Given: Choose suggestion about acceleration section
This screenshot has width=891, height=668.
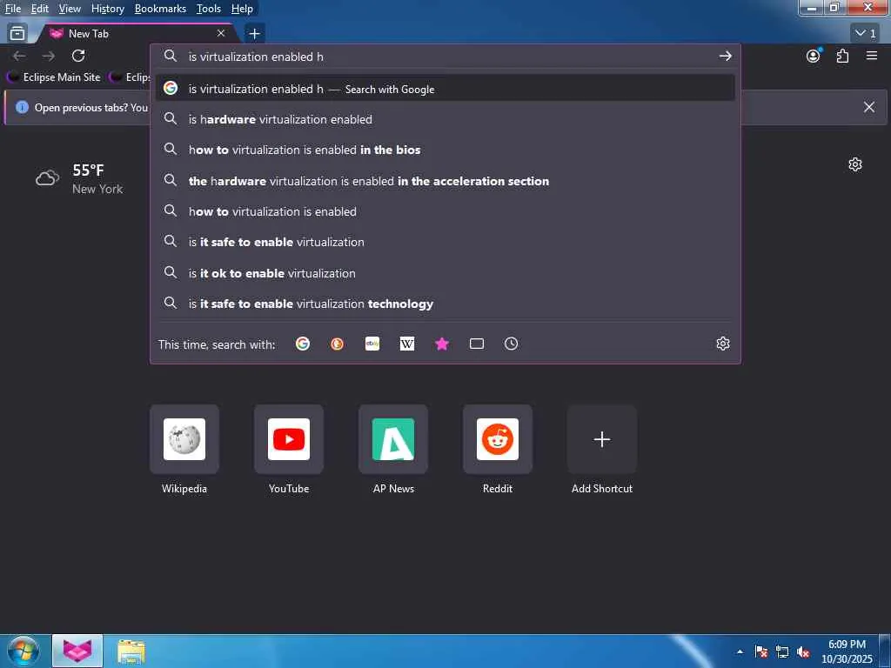Looking at the screenshot, I should [x=445, y=181].
